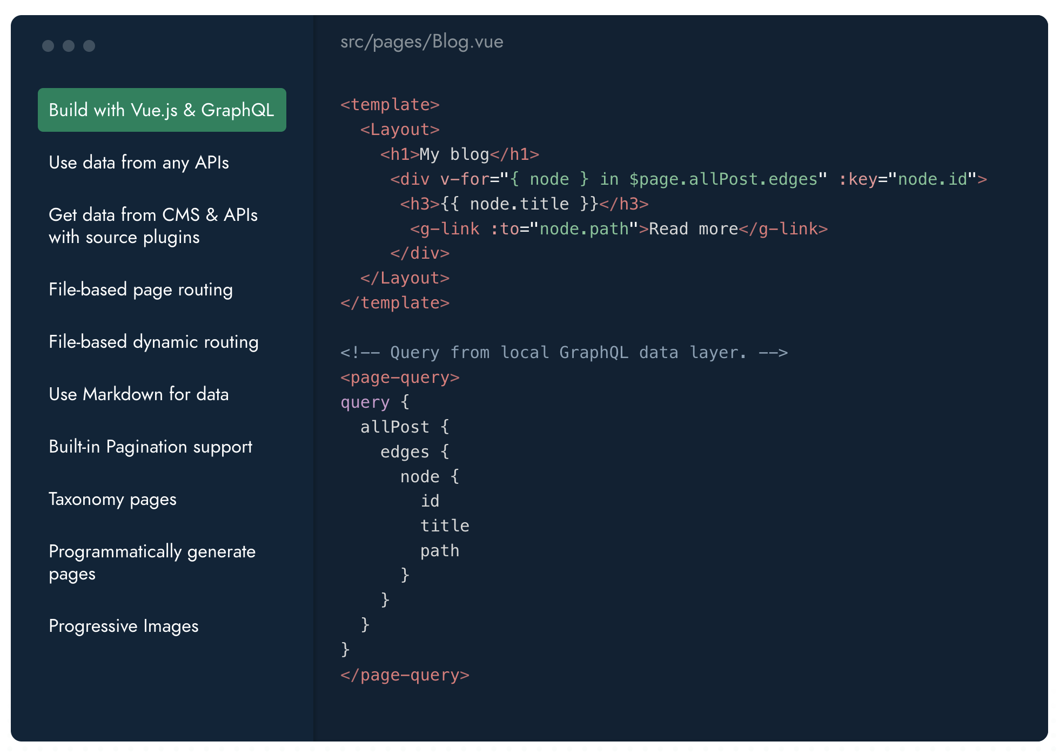This screenshot has width=1060, height=755.
Task: Click the title field in the query
Action: coord(445,525)
